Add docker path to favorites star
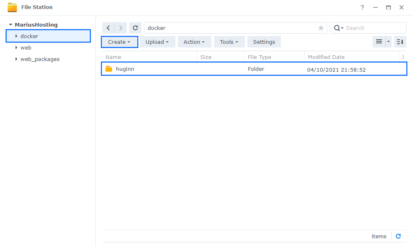 tap(321, 28)
